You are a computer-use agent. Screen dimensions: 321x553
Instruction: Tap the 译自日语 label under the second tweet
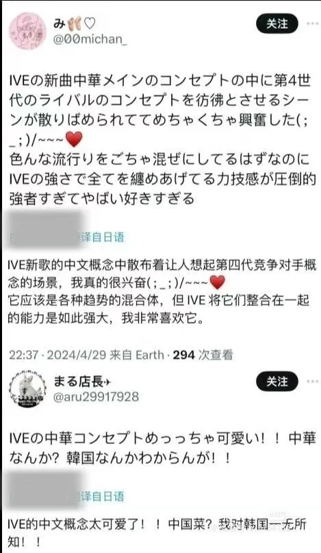point(103,496)
